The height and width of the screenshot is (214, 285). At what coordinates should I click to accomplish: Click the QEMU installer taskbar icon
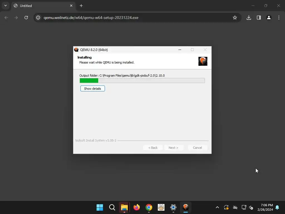[x=186, y=207]
